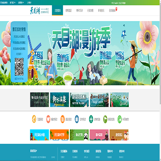Open the second main navigation tab

(x=68, y=10)
